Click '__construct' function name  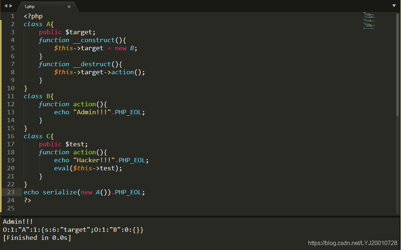[x=94, y=40]
